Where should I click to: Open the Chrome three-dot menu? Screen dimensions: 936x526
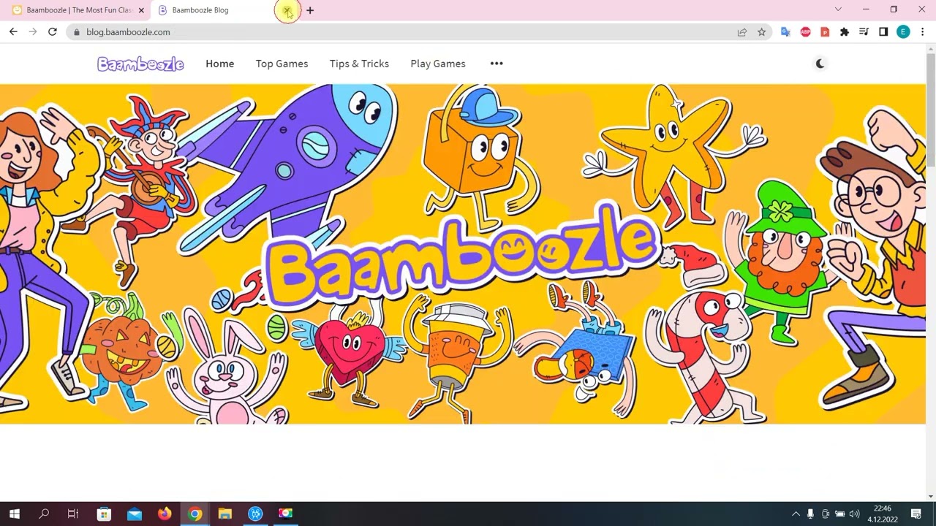tap(923, 32)
